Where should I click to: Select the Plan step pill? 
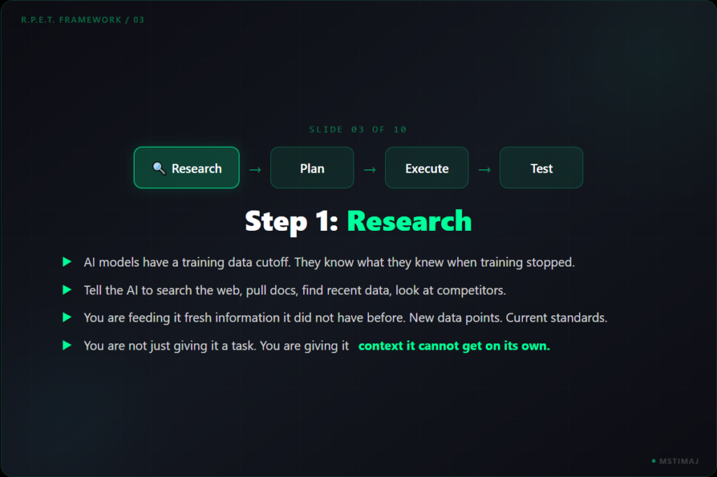(312, 168)
